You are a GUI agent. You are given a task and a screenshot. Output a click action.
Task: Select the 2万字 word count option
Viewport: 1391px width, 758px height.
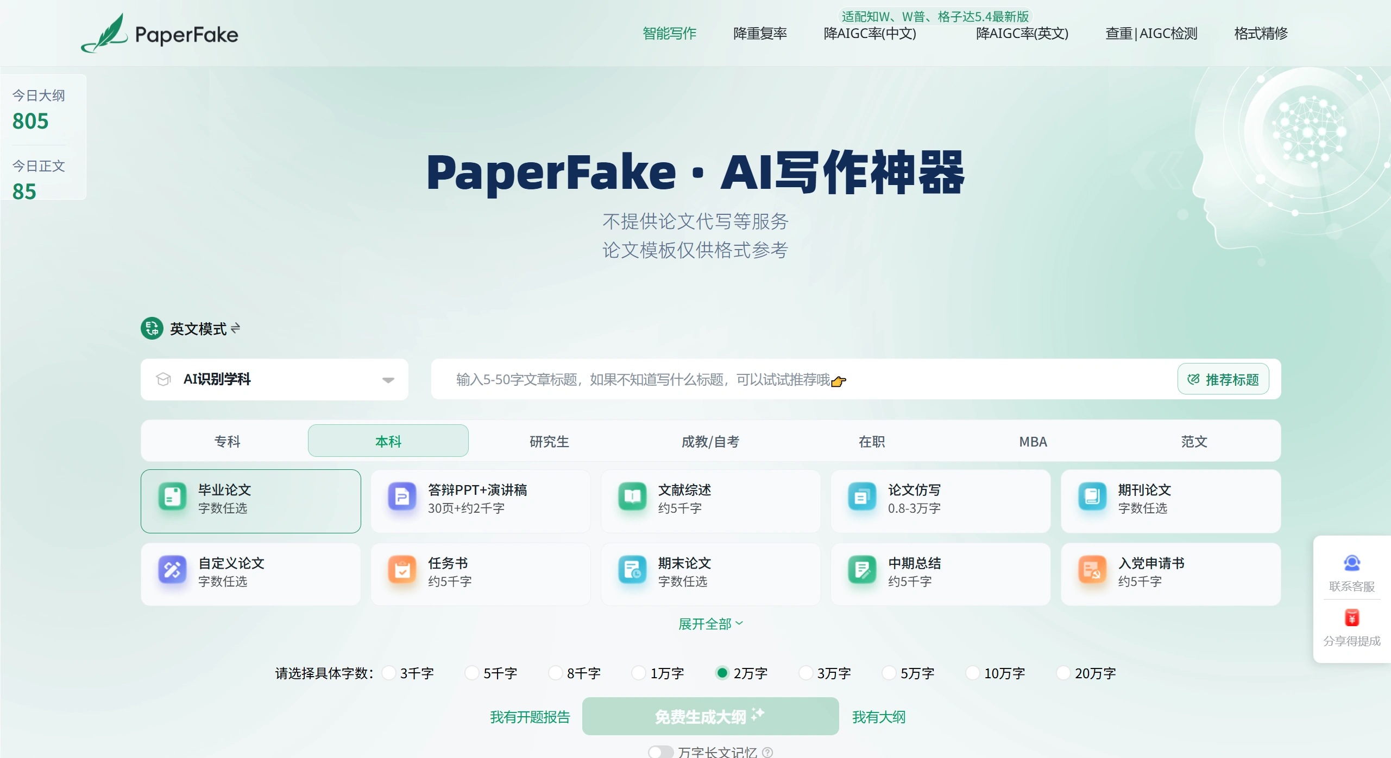coord(722,673)
